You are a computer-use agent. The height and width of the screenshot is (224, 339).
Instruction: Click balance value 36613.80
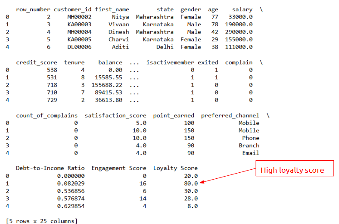tap(109, 100)
